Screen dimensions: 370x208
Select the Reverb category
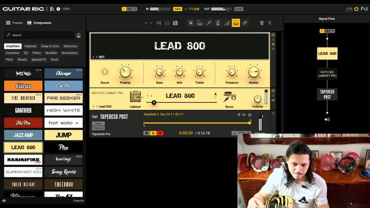click(x=22, y=60)
